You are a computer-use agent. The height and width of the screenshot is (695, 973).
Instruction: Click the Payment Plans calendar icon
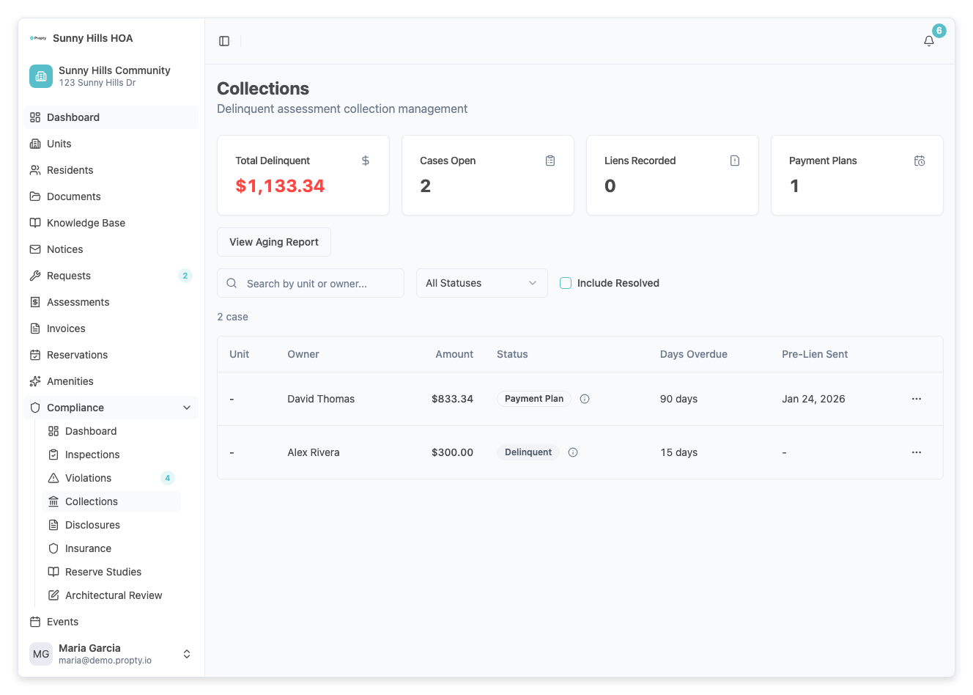[920, 161]
